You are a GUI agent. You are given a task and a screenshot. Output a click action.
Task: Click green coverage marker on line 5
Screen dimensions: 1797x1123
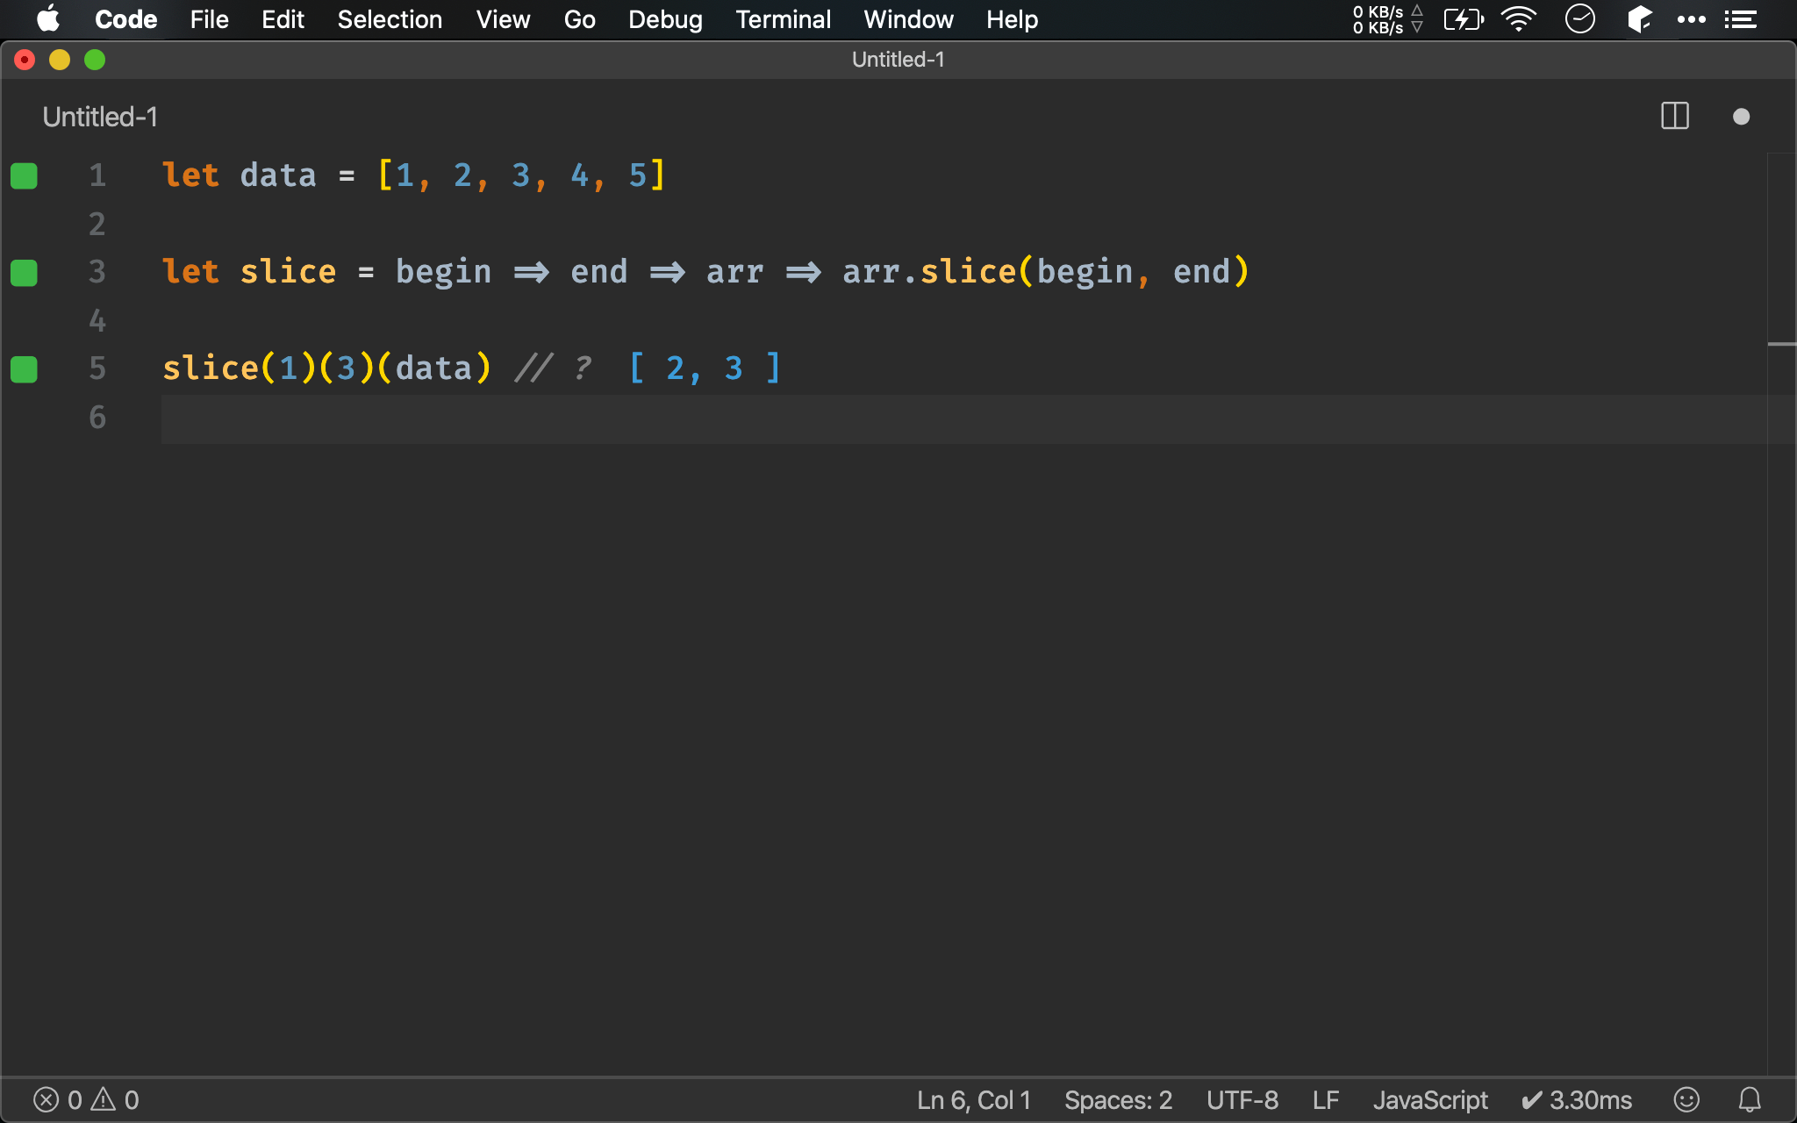(24, 369)
